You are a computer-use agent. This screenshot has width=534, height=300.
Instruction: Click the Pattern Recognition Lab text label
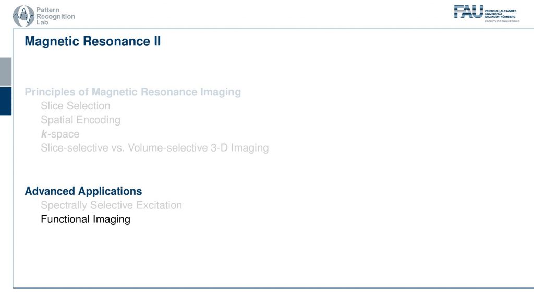tap(55, 16)
